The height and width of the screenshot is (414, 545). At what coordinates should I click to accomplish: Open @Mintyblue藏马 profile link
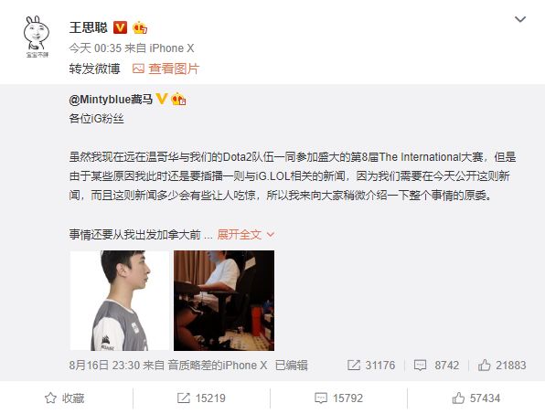pyautogui.click(x=111, y=100)
